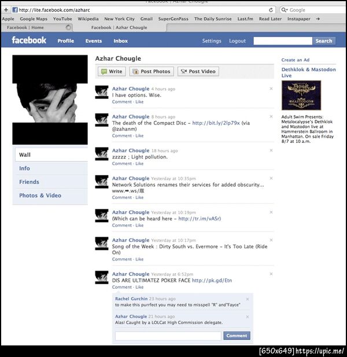The image size is (347, 357).
Task: Open the tr.im/vASr link
Action: [x=200, y=219]
